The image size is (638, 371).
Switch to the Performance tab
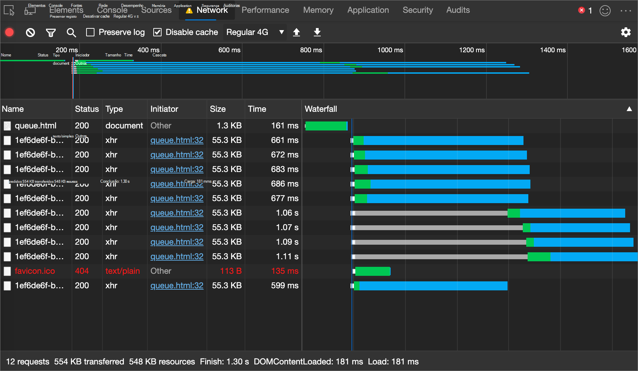pos(265,10)
